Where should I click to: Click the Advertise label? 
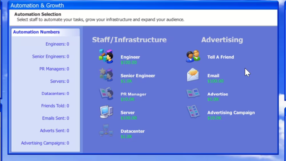[218, 94]
